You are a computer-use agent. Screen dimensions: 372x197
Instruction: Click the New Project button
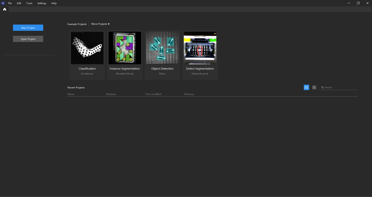(x=28, y=28)
